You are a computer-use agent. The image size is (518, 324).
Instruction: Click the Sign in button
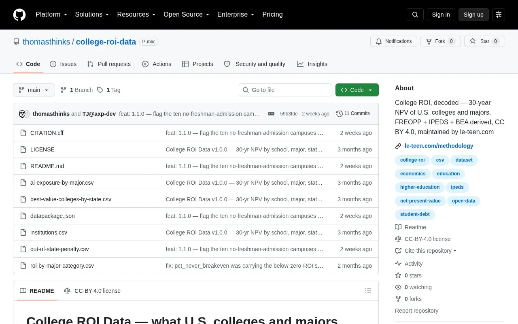(441, 15)
